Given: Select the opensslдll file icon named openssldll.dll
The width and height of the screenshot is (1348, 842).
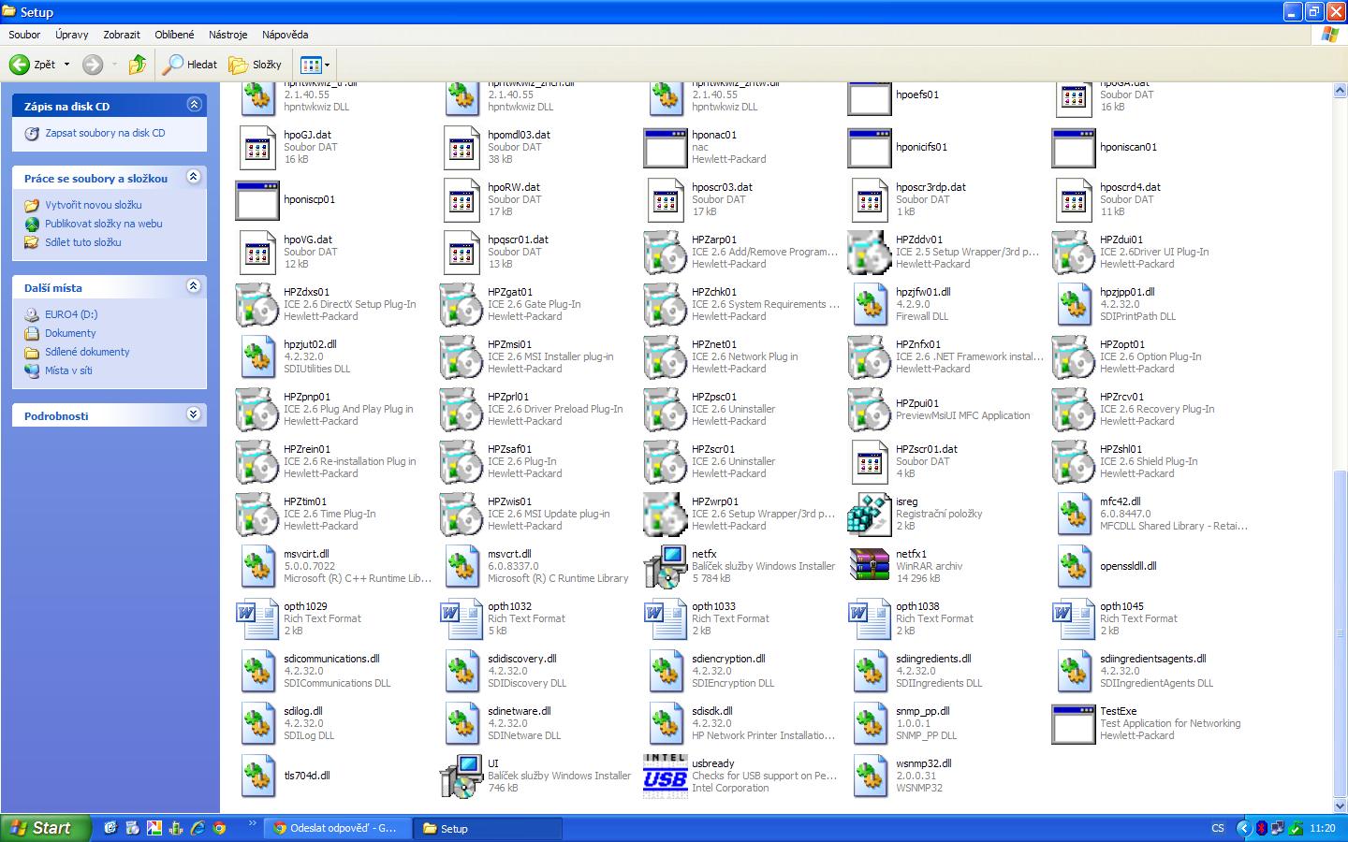Looking at the screenshot, I should (x=1074, y=567).
